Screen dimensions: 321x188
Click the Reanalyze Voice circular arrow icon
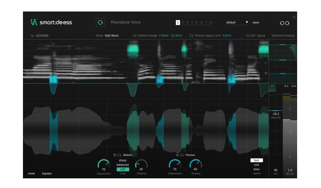pyautogui.click(x=100, y=23)
